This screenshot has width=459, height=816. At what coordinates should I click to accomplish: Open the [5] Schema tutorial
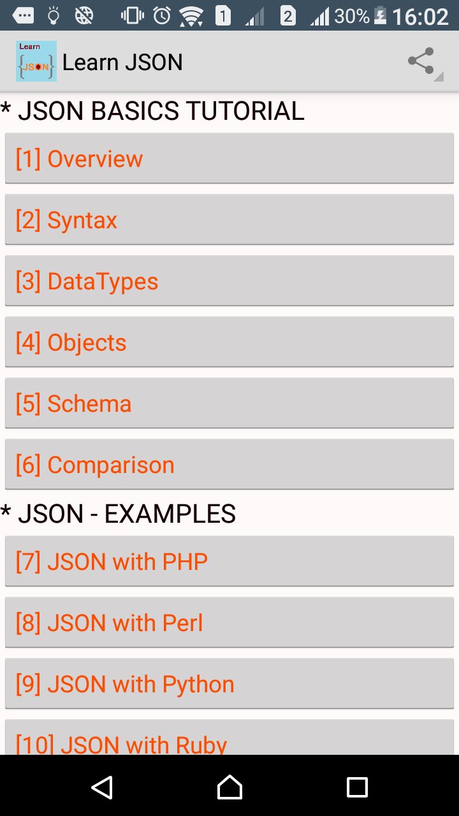[x=229, y=404]
